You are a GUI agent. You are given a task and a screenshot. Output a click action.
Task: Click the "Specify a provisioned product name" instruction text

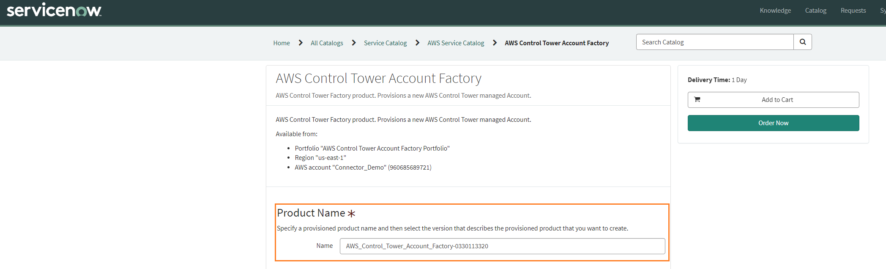click(x=452, y=228)
